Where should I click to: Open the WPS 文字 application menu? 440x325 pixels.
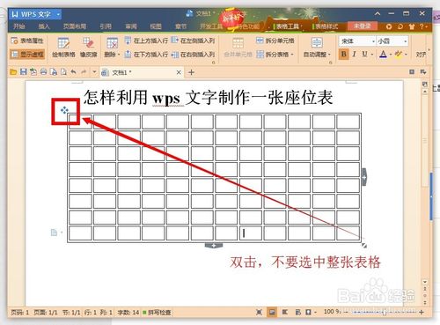[35, 14]
